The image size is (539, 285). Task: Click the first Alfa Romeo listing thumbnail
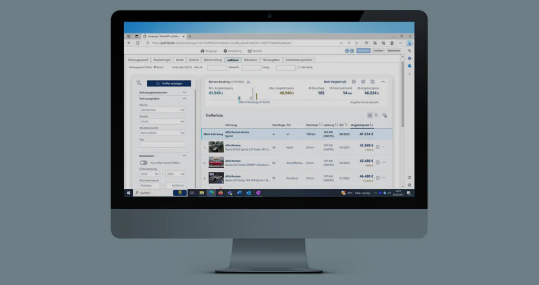click(x=216, y=147)
